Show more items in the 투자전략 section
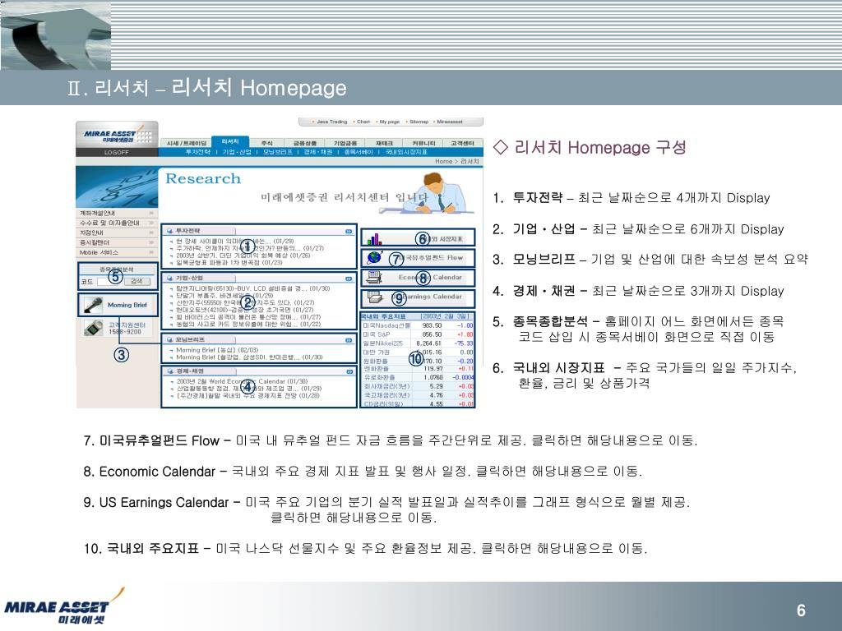 coord(349,231)
